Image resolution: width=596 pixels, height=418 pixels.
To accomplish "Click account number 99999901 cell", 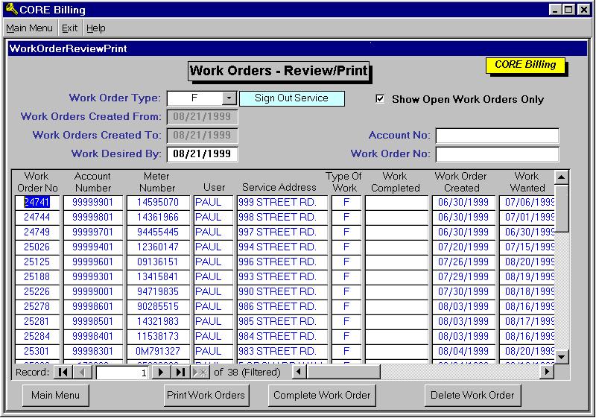I will pyautogui.click(x=93, y=202).
